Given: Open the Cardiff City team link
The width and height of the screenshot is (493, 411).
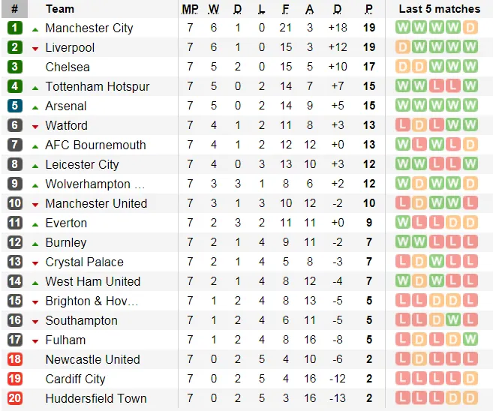Looking at the screenshot, I should [75, 379].
